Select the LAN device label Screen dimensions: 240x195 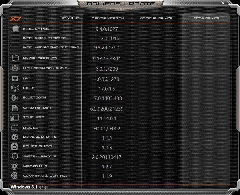[27, 78]
